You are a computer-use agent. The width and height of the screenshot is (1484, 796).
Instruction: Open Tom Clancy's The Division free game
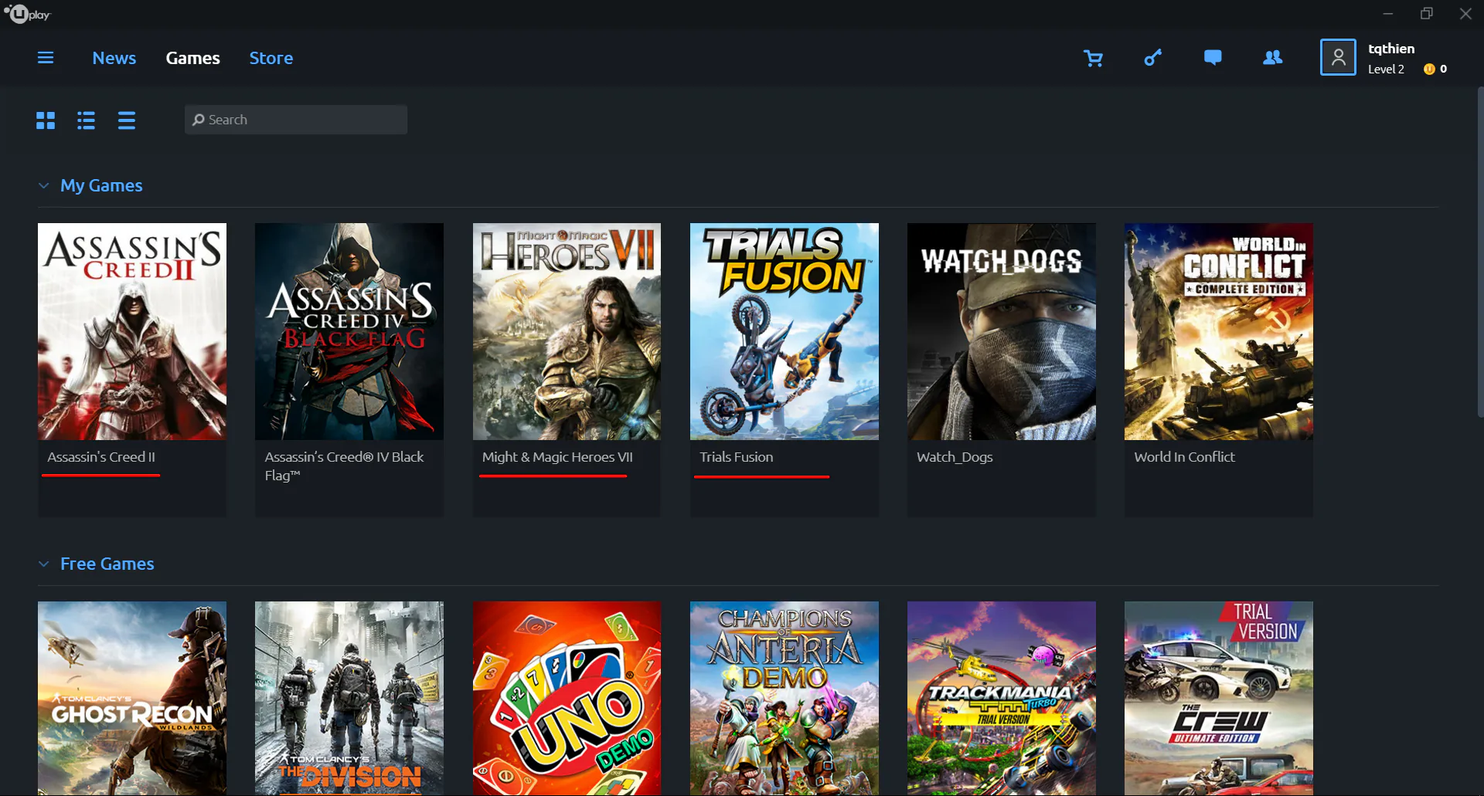click(349, 699)
